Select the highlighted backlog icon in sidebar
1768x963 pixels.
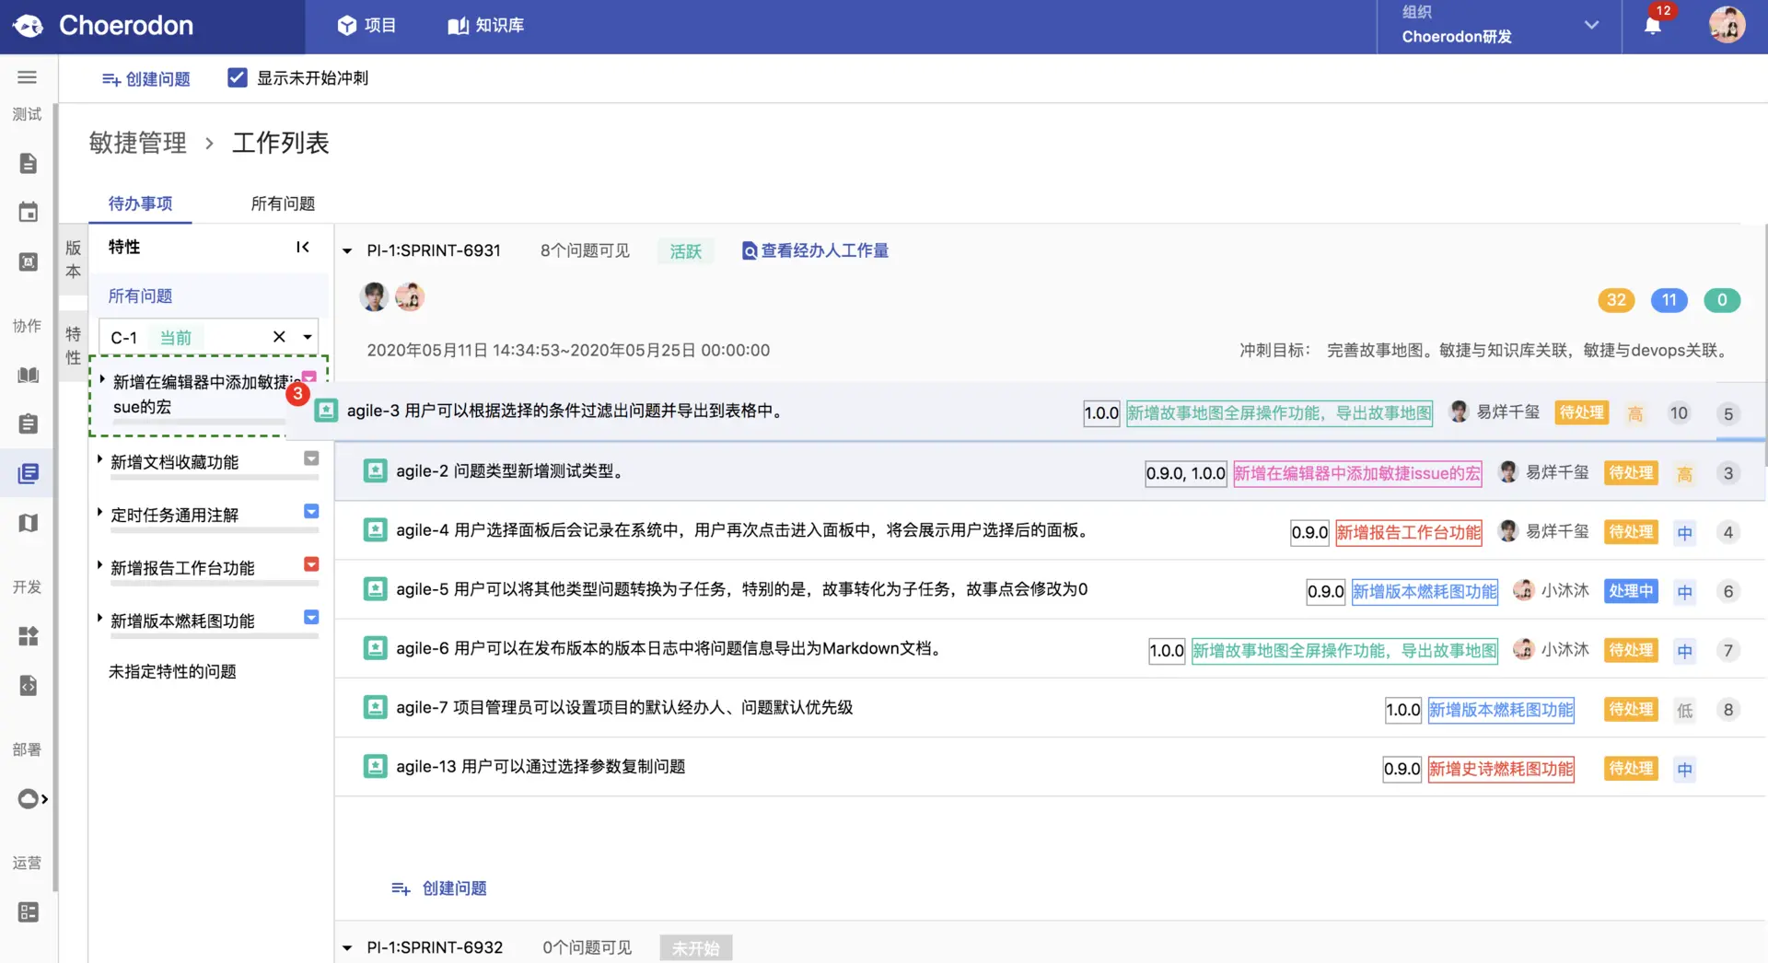coord(27,473)
